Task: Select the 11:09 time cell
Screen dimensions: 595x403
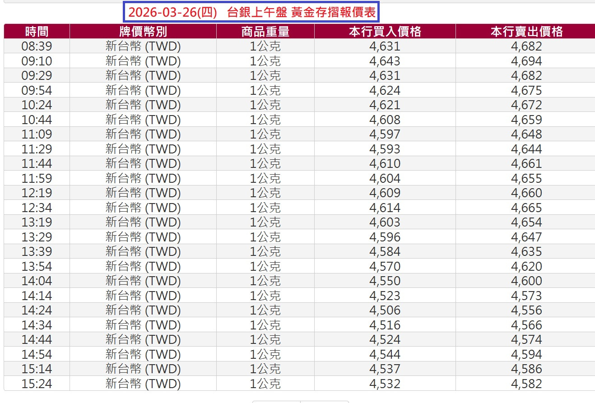Action: coord(37,134)
